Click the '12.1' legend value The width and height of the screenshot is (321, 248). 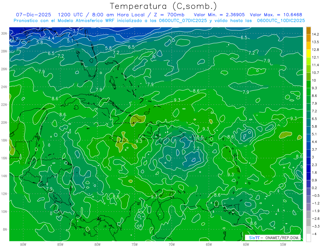316,57
